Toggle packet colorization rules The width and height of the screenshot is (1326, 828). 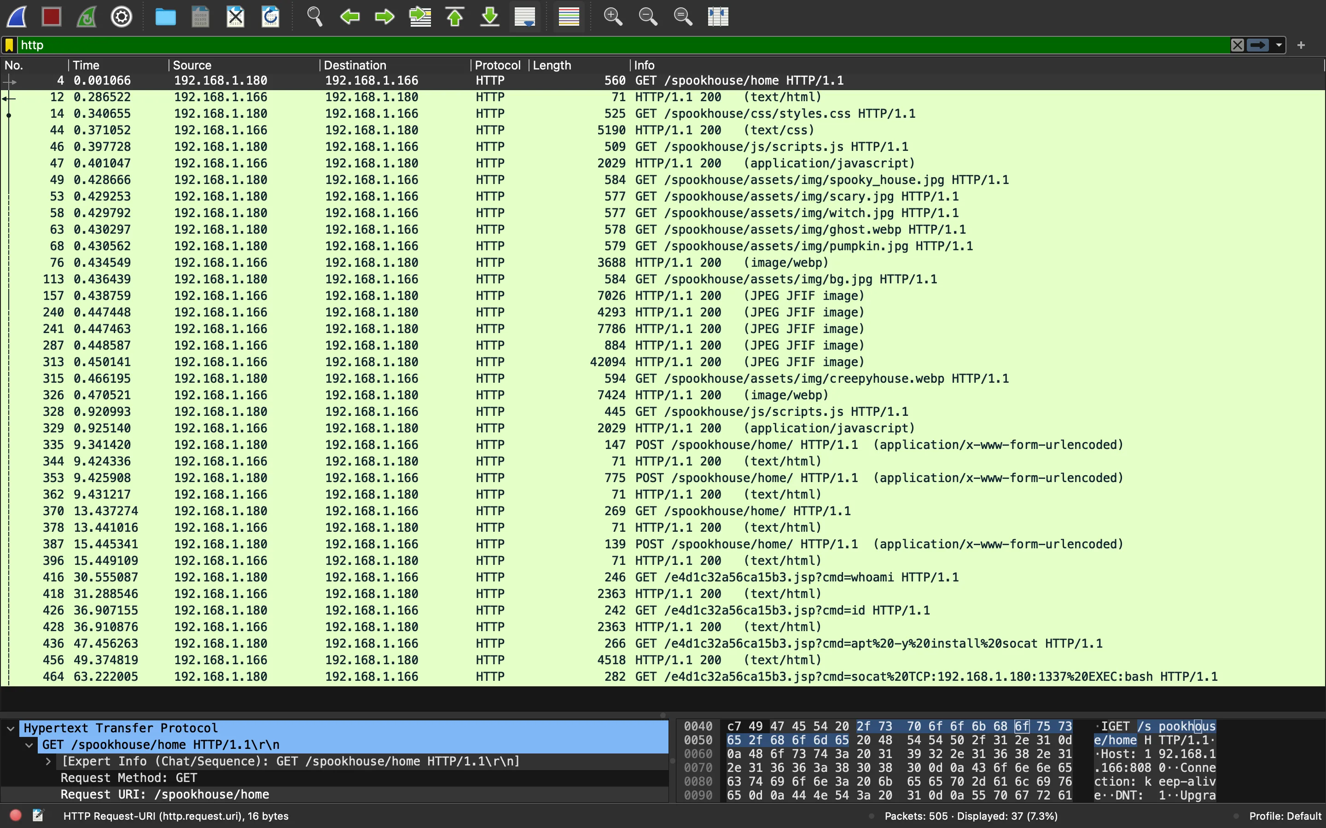point(569,17)
